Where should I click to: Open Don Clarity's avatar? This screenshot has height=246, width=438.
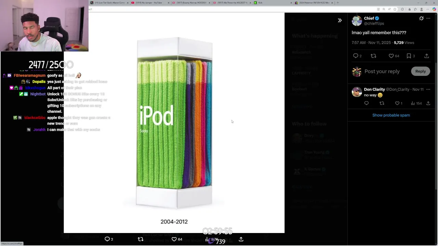[x=357, y=92]
